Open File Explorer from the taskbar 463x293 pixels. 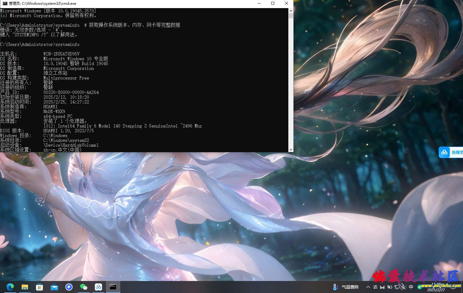[25, 287]
